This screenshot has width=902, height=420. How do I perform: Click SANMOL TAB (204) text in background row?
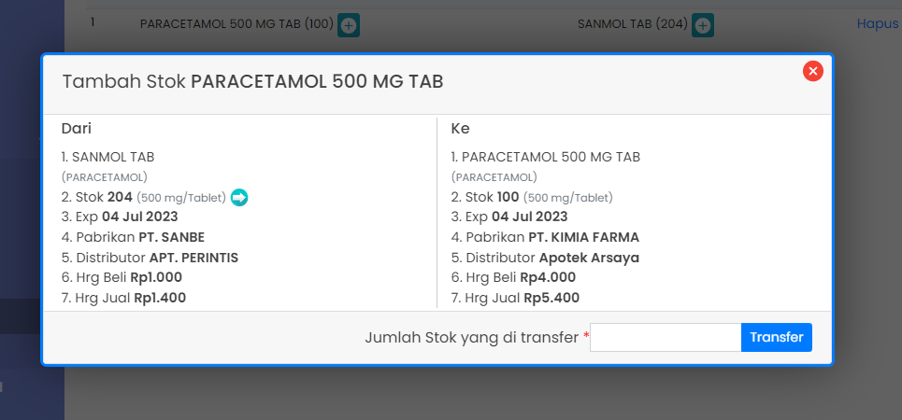(632, 25)
